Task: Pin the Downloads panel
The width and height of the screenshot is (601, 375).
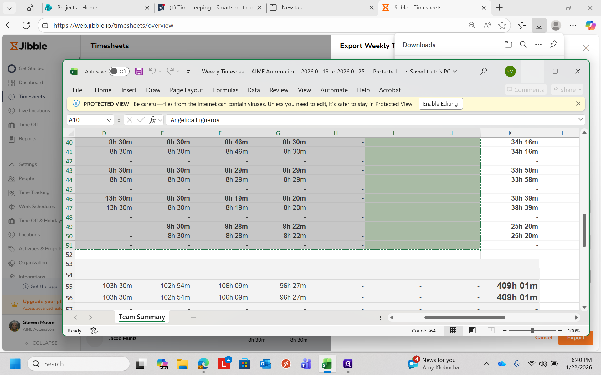Action: click(553, 44)
